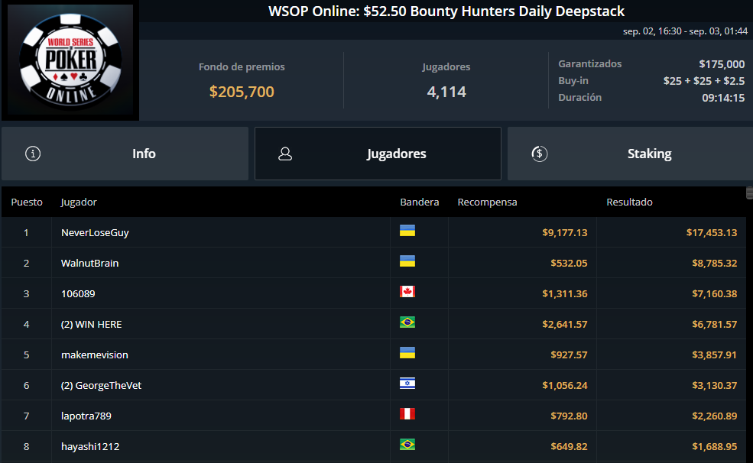Click the Israel flag beside (2) GeorgeTheVet
Image resolution: width=753 pixels, height=463 pixels.
click(407, 384)
